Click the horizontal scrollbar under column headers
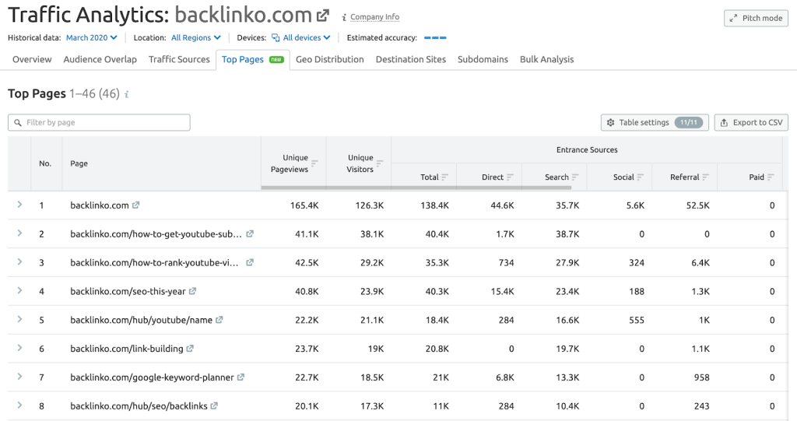This screenshot has height=421, width=797. click(x=416, y=188)
